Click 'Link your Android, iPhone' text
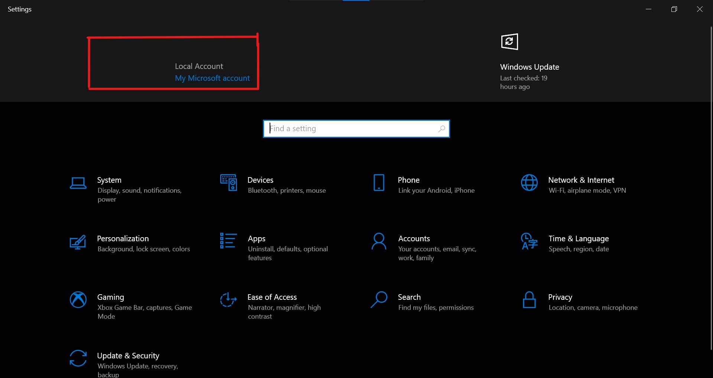The image size is (713, 378). (x=436, y=190)
